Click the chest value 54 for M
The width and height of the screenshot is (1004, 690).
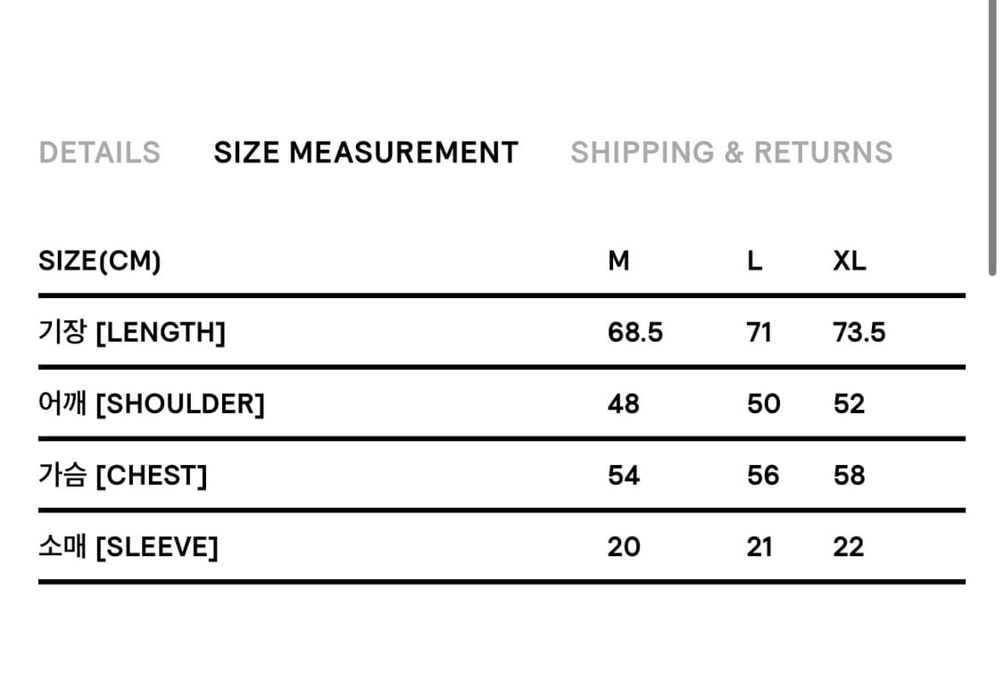tap(624, 475)
